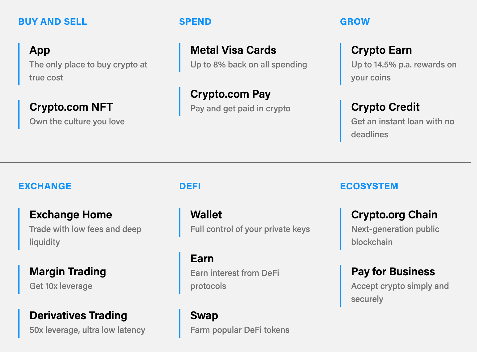Open Crypto.org Chain link
The image size is (477, 352).
394,215
